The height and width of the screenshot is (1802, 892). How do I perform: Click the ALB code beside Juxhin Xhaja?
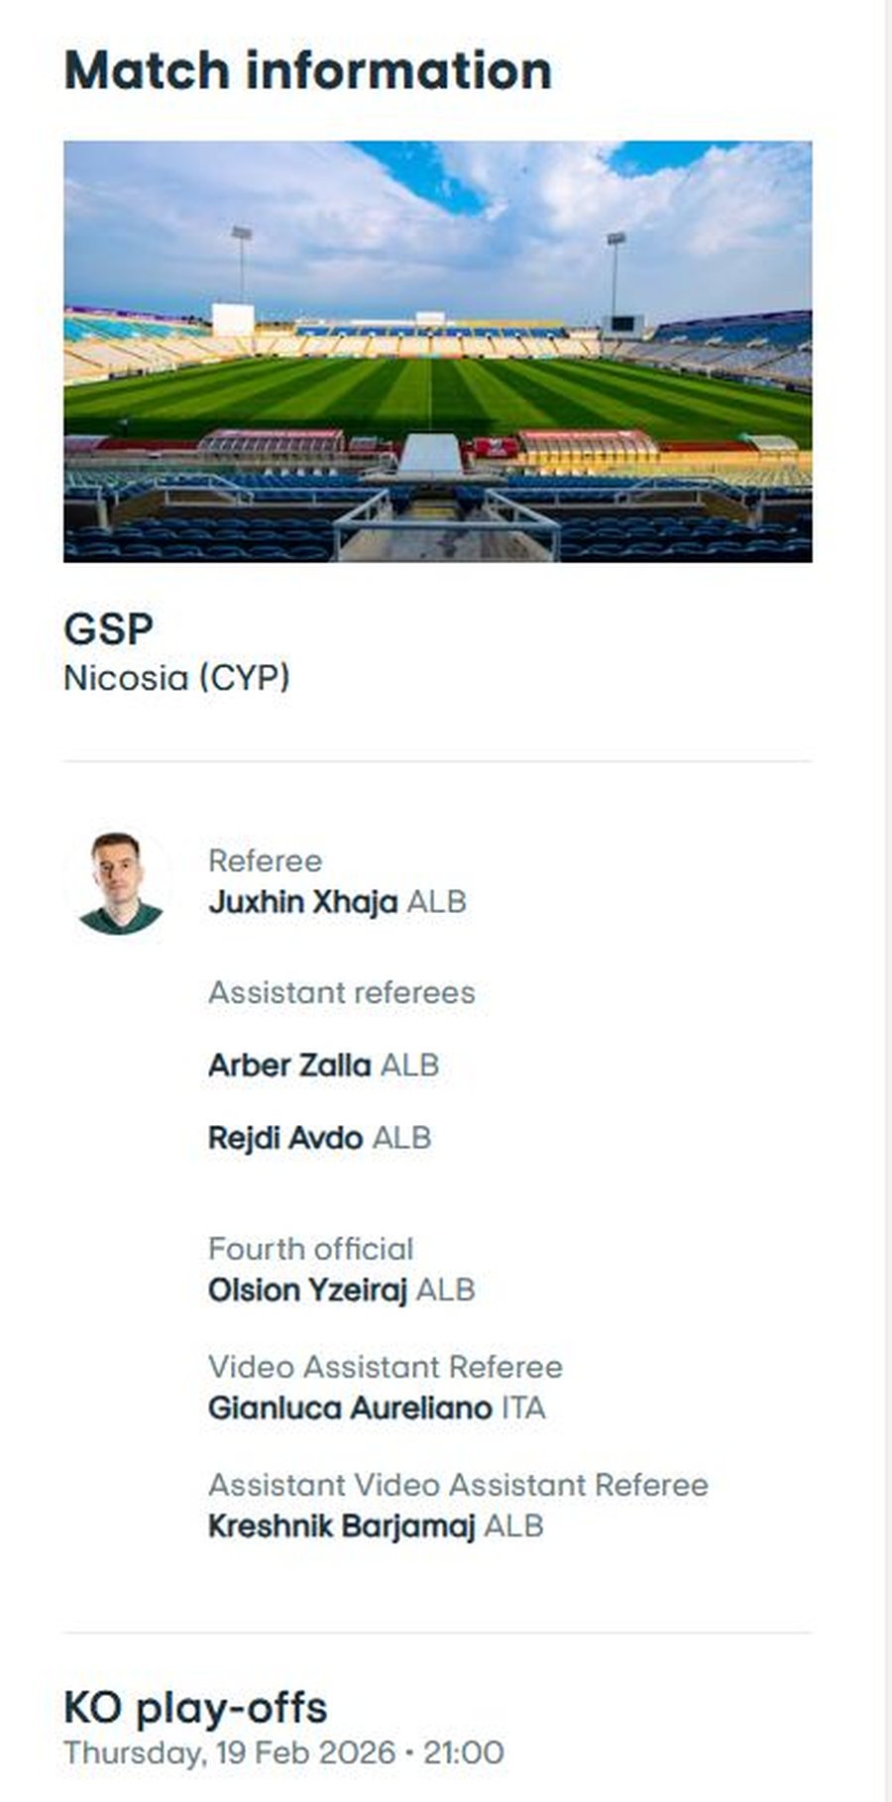(437, 902)
